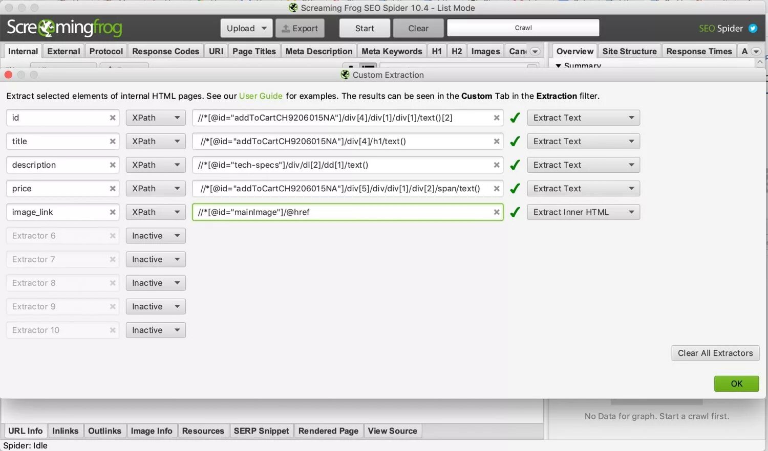Open Extract Text dropdown for price row
Screen dimensions: 768x451
point(584,188)
